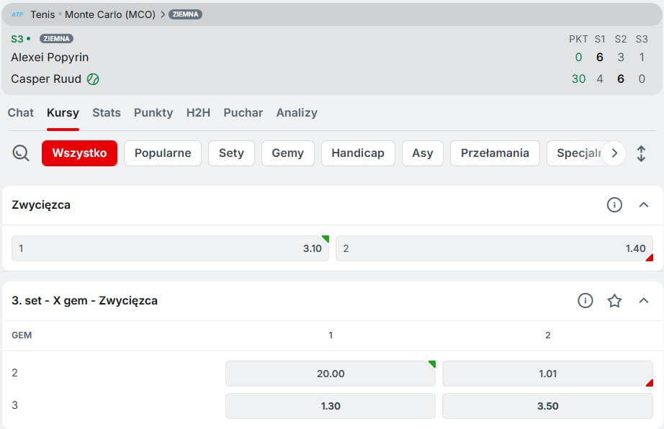
Task: Select gem 2 odds 20.00
Action: coord(331,374)
